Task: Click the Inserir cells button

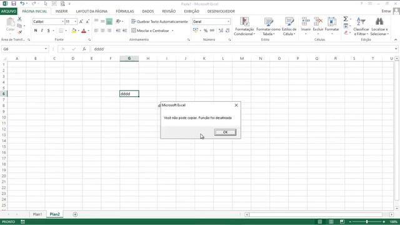Action: coord(306,26)
